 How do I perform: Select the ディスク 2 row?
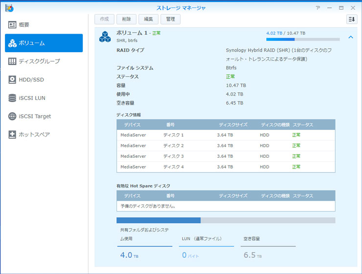pyautogui.click(x=226, y=146)
